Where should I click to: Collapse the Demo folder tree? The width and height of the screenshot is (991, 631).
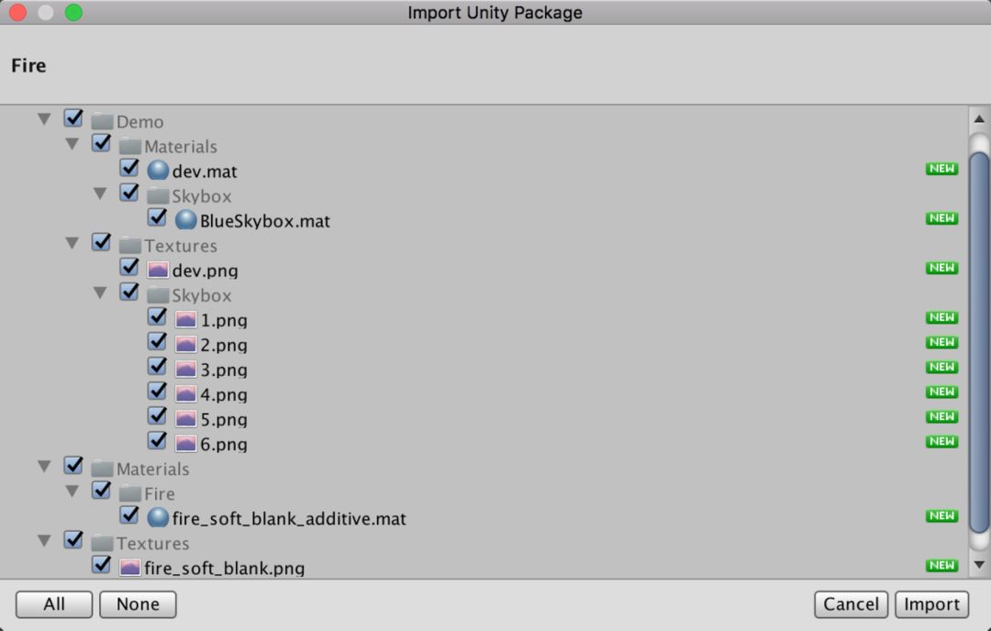pyautogui.click(x=43, y=120)
